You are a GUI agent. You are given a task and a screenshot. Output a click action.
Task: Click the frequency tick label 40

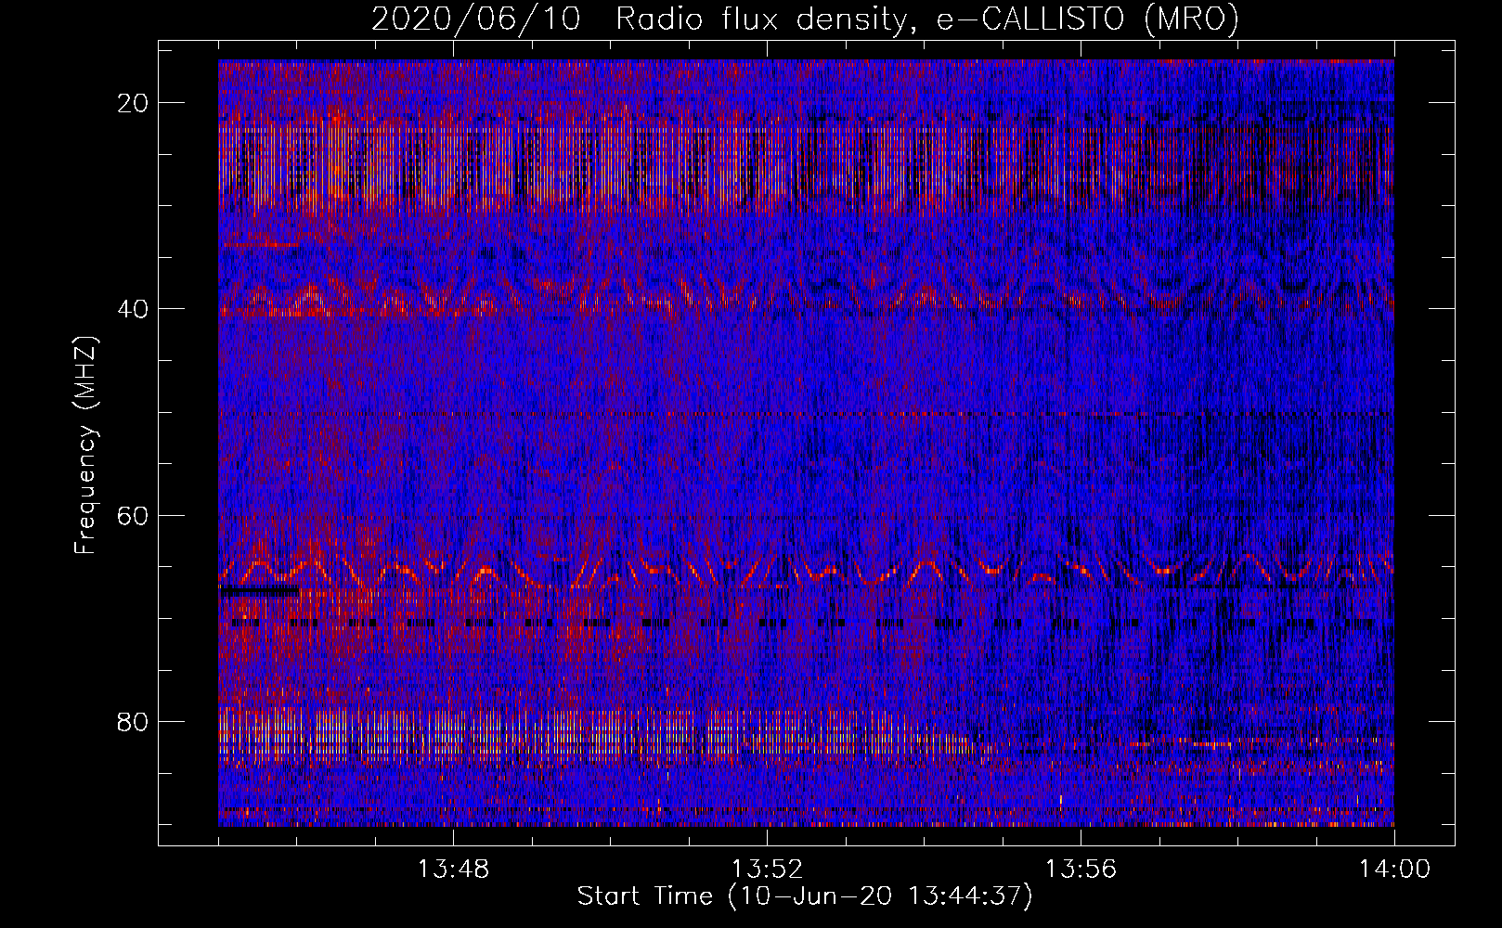pos(134,309)
